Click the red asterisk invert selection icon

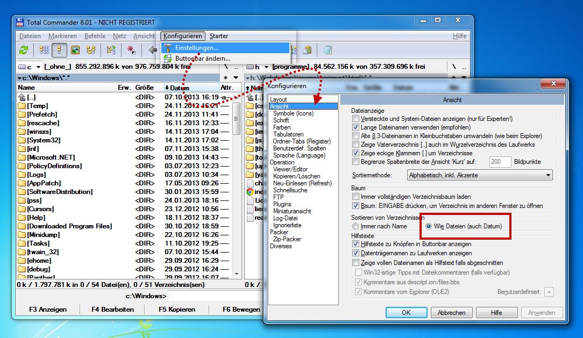[x=131, y=50]
